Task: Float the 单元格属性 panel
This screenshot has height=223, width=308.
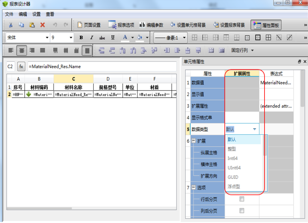Action: tap(299, 62)
